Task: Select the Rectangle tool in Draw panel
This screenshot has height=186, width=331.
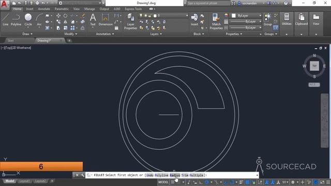Action: pos(47,16)
